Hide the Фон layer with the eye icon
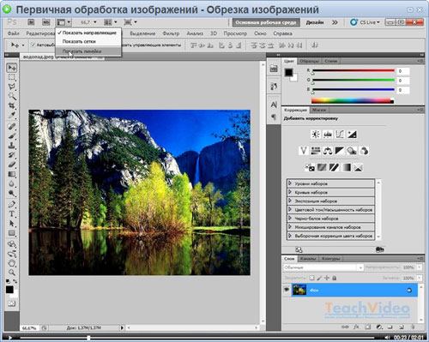 [287, 290]
